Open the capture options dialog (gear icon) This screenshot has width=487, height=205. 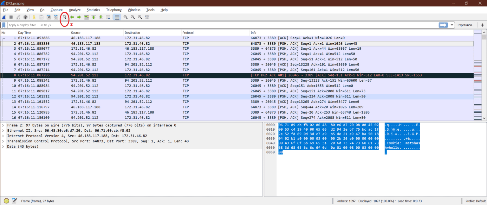(26, 17)
